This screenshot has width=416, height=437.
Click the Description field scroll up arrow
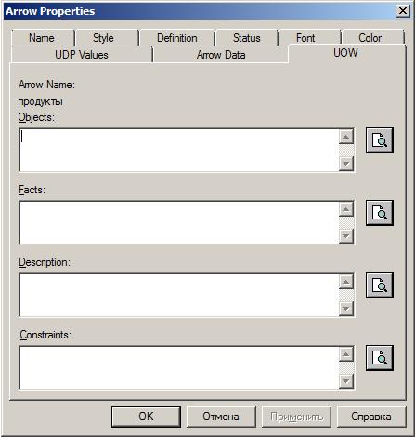click(x=346, y=282)
